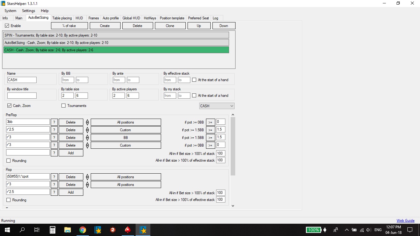Switch to the Table placing tab
Image resolution: width=420 pixels, height=236 pixels.
62,18
